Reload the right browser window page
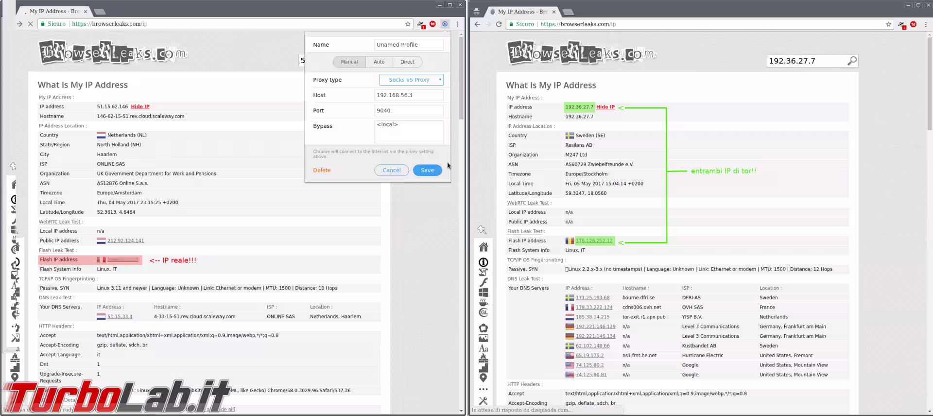The image size is (933, 416). click(x=499, y=24)
